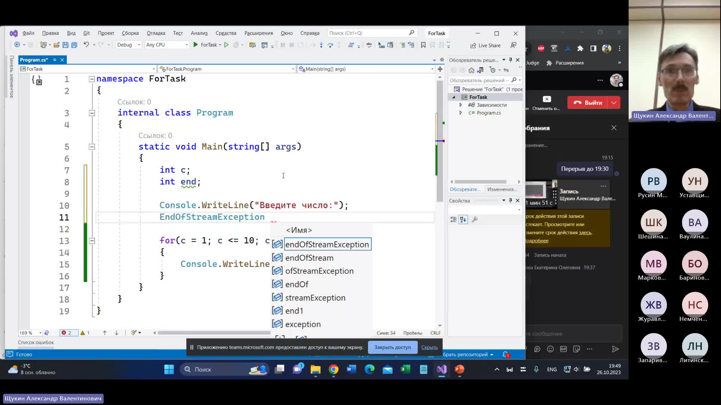721x405 pixels.
Task: Open the Отладка menu
Action: point(156,33)
